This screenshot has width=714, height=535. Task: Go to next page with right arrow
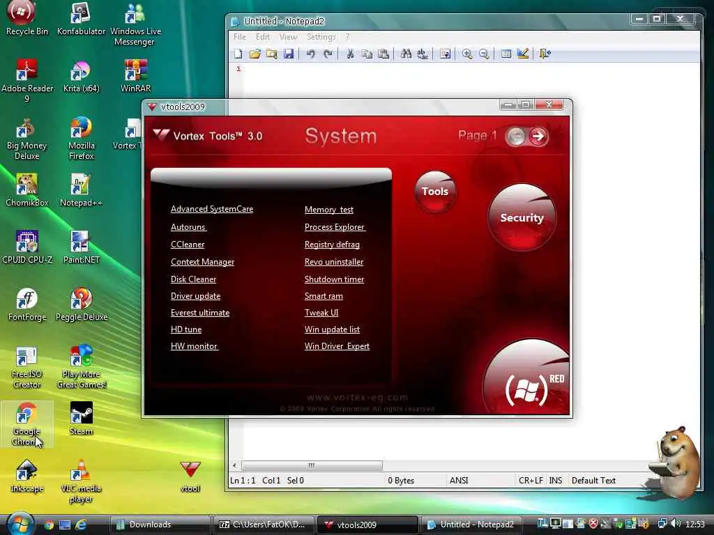538,136
